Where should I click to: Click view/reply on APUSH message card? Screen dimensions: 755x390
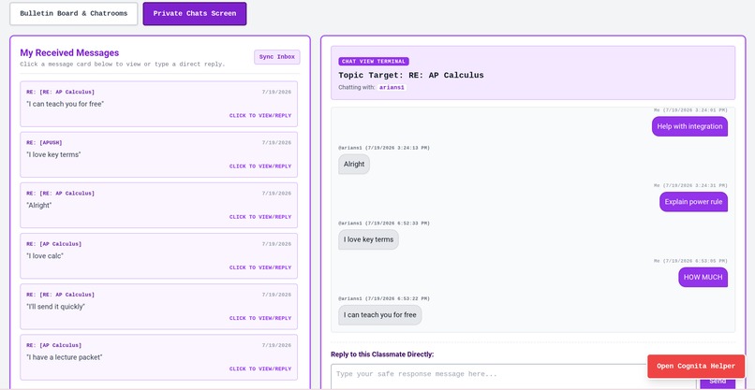pyautogui.click(x=260, y=166)
